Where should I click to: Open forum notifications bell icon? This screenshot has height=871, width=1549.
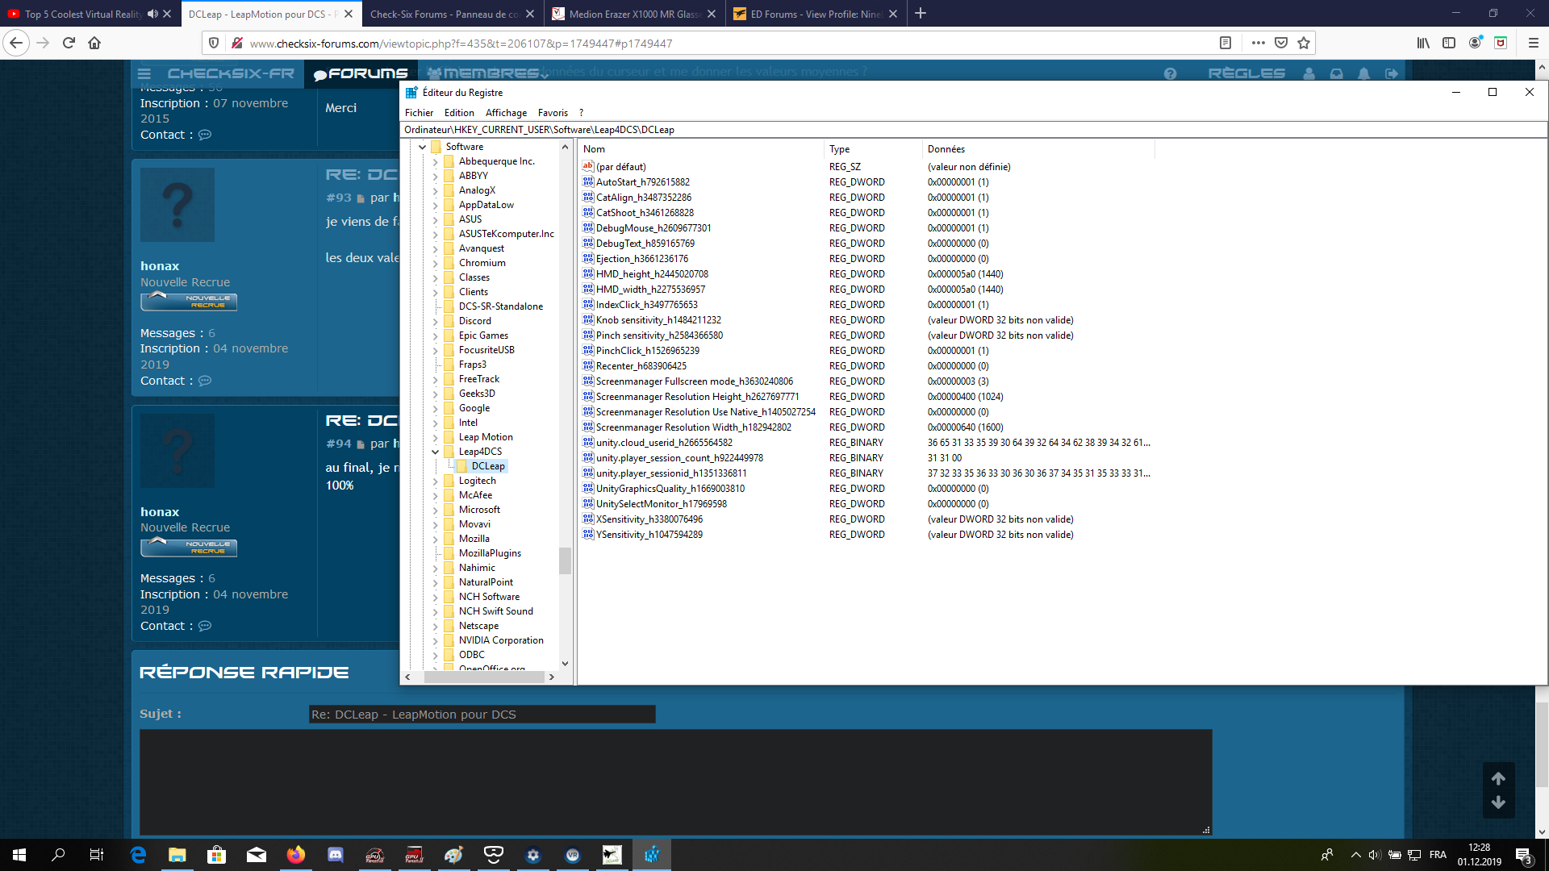click(x=1363, y=73)
